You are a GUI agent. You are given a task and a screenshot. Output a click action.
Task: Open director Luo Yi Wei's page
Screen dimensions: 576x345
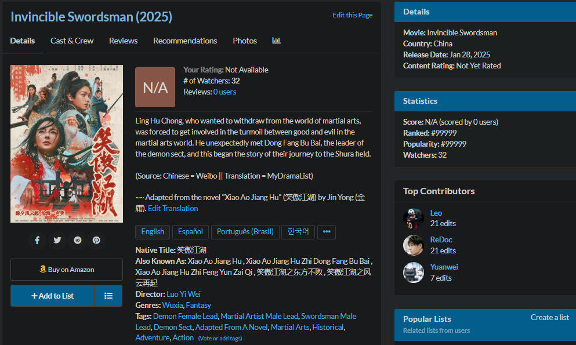(183, 294)
